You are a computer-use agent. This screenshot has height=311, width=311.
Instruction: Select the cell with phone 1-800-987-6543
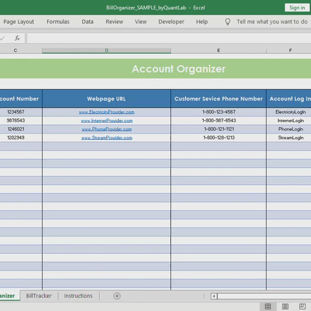point(219,120)
